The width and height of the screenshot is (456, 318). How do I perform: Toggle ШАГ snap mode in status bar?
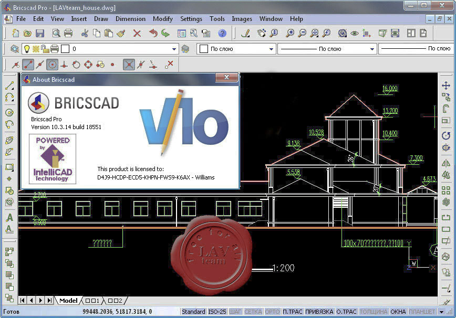point(235,312)
